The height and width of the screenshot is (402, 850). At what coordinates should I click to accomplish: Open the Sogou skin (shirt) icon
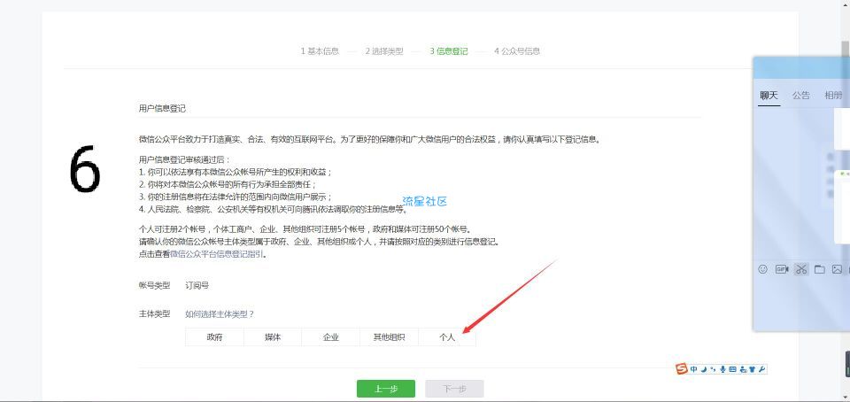click(752, 369)
